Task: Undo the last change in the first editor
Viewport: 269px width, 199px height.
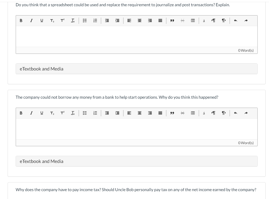Action: [x=236, y=20]
